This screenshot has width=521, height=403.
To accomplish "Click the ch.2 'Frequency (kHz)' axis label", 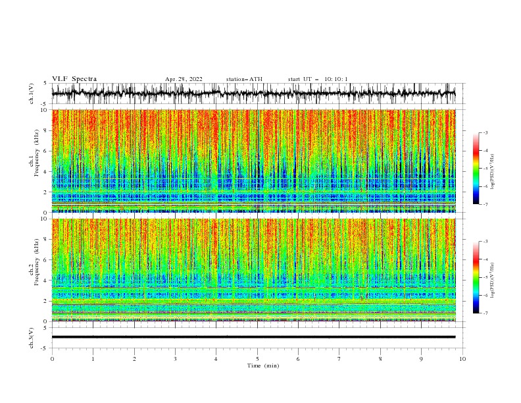I will 37,261.
